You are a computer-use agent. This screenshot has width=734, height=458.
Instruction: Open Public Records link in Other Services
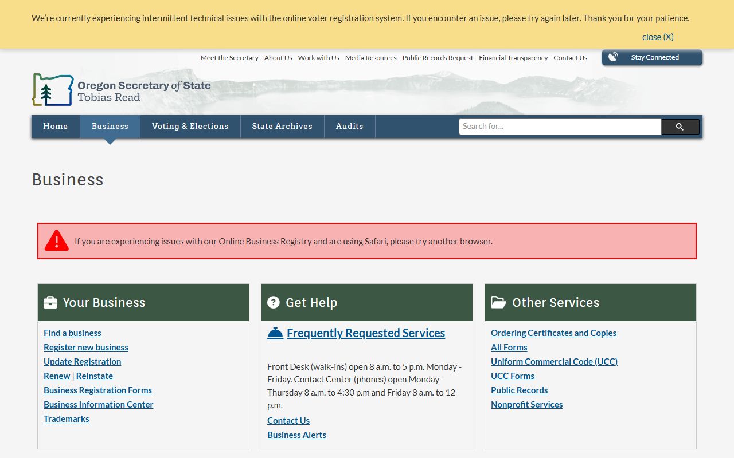(x=520, y=390)
